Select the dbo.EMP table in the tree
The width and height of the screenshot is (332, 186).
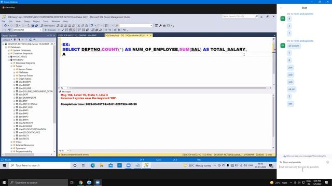tap(23, 101)
